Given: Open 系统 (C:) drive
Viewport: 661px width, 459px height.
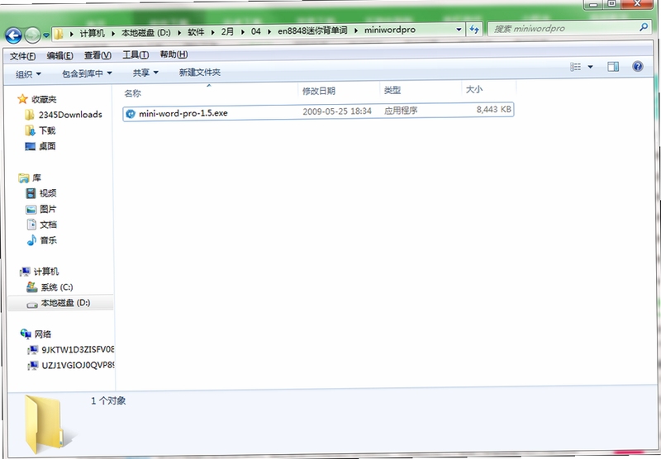Looking at the screenshot, I should click(57, 287).
